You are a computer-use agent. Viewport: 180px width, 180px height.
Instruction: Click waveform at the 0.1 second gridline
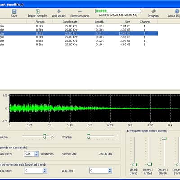coord(50,108)
